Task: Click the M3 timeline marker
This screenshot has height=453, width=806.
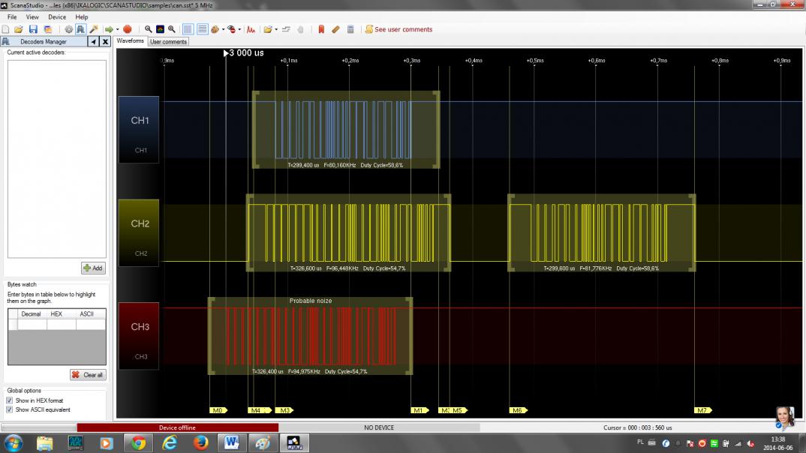Action: coord(284,410)
